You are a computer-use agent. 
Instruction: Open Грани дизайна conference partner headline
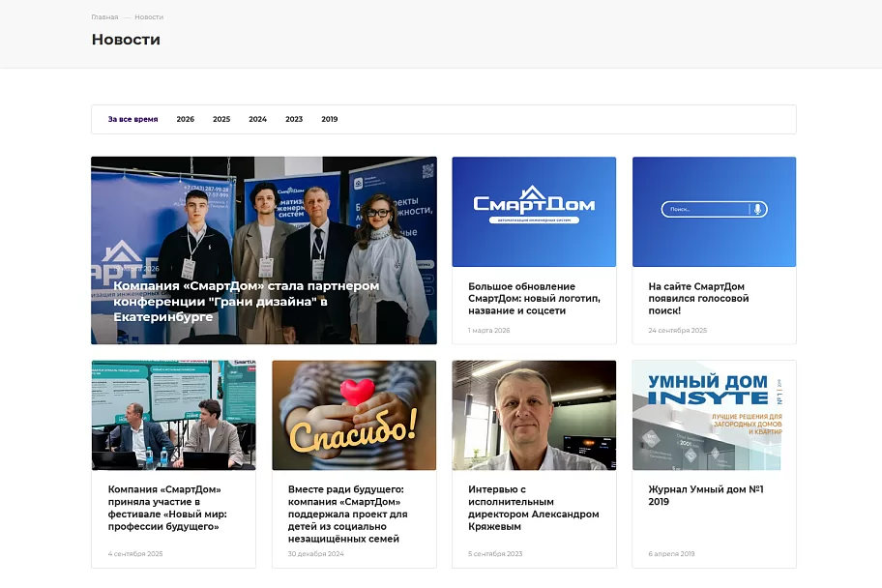(x=247, y=302)
